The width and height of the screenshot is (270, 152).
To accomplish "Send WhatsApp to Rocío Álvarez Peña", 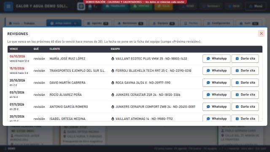I will pyautogui.click(x=216, y=95).
